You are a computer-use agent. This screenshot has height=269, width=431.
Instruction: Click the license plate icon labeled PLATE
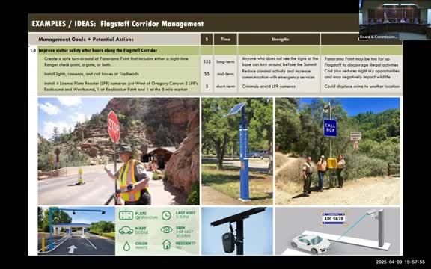tap(126, 215)
